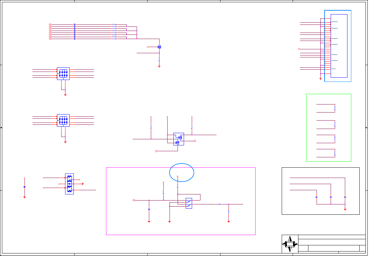This screenshot has width=370, height=256.
Task: Click the middle power port above the dual MOSFET
Action: point(167,117)
